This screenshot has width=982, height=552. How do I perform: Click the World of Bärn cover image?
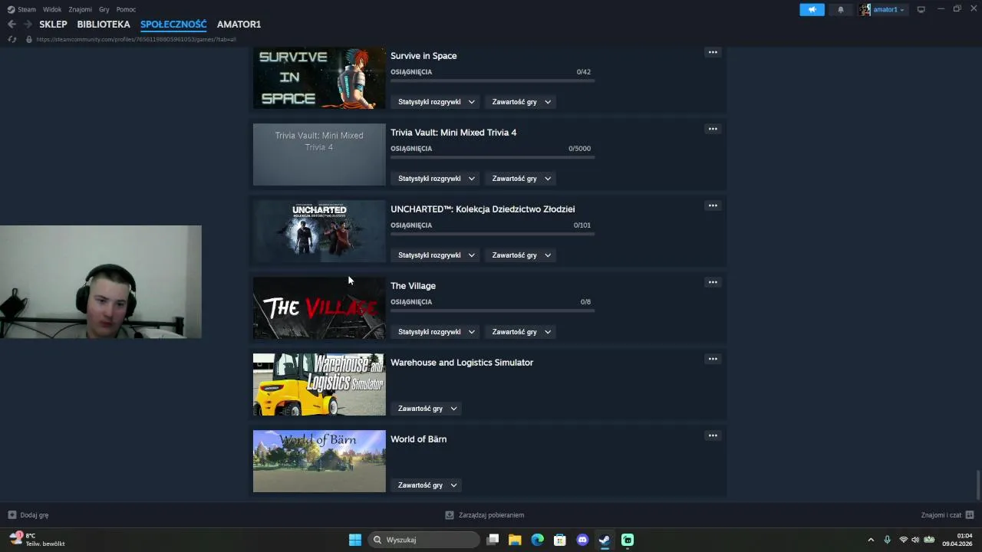(319, 462)
